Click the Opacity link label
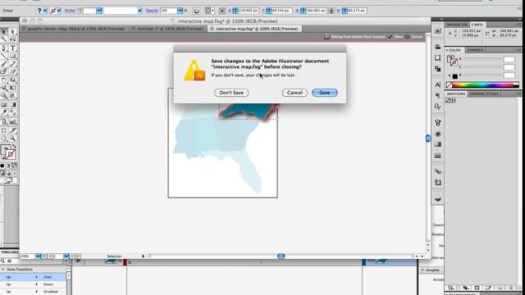Viewport: 525px width, 295px height. tap(152, 11)
